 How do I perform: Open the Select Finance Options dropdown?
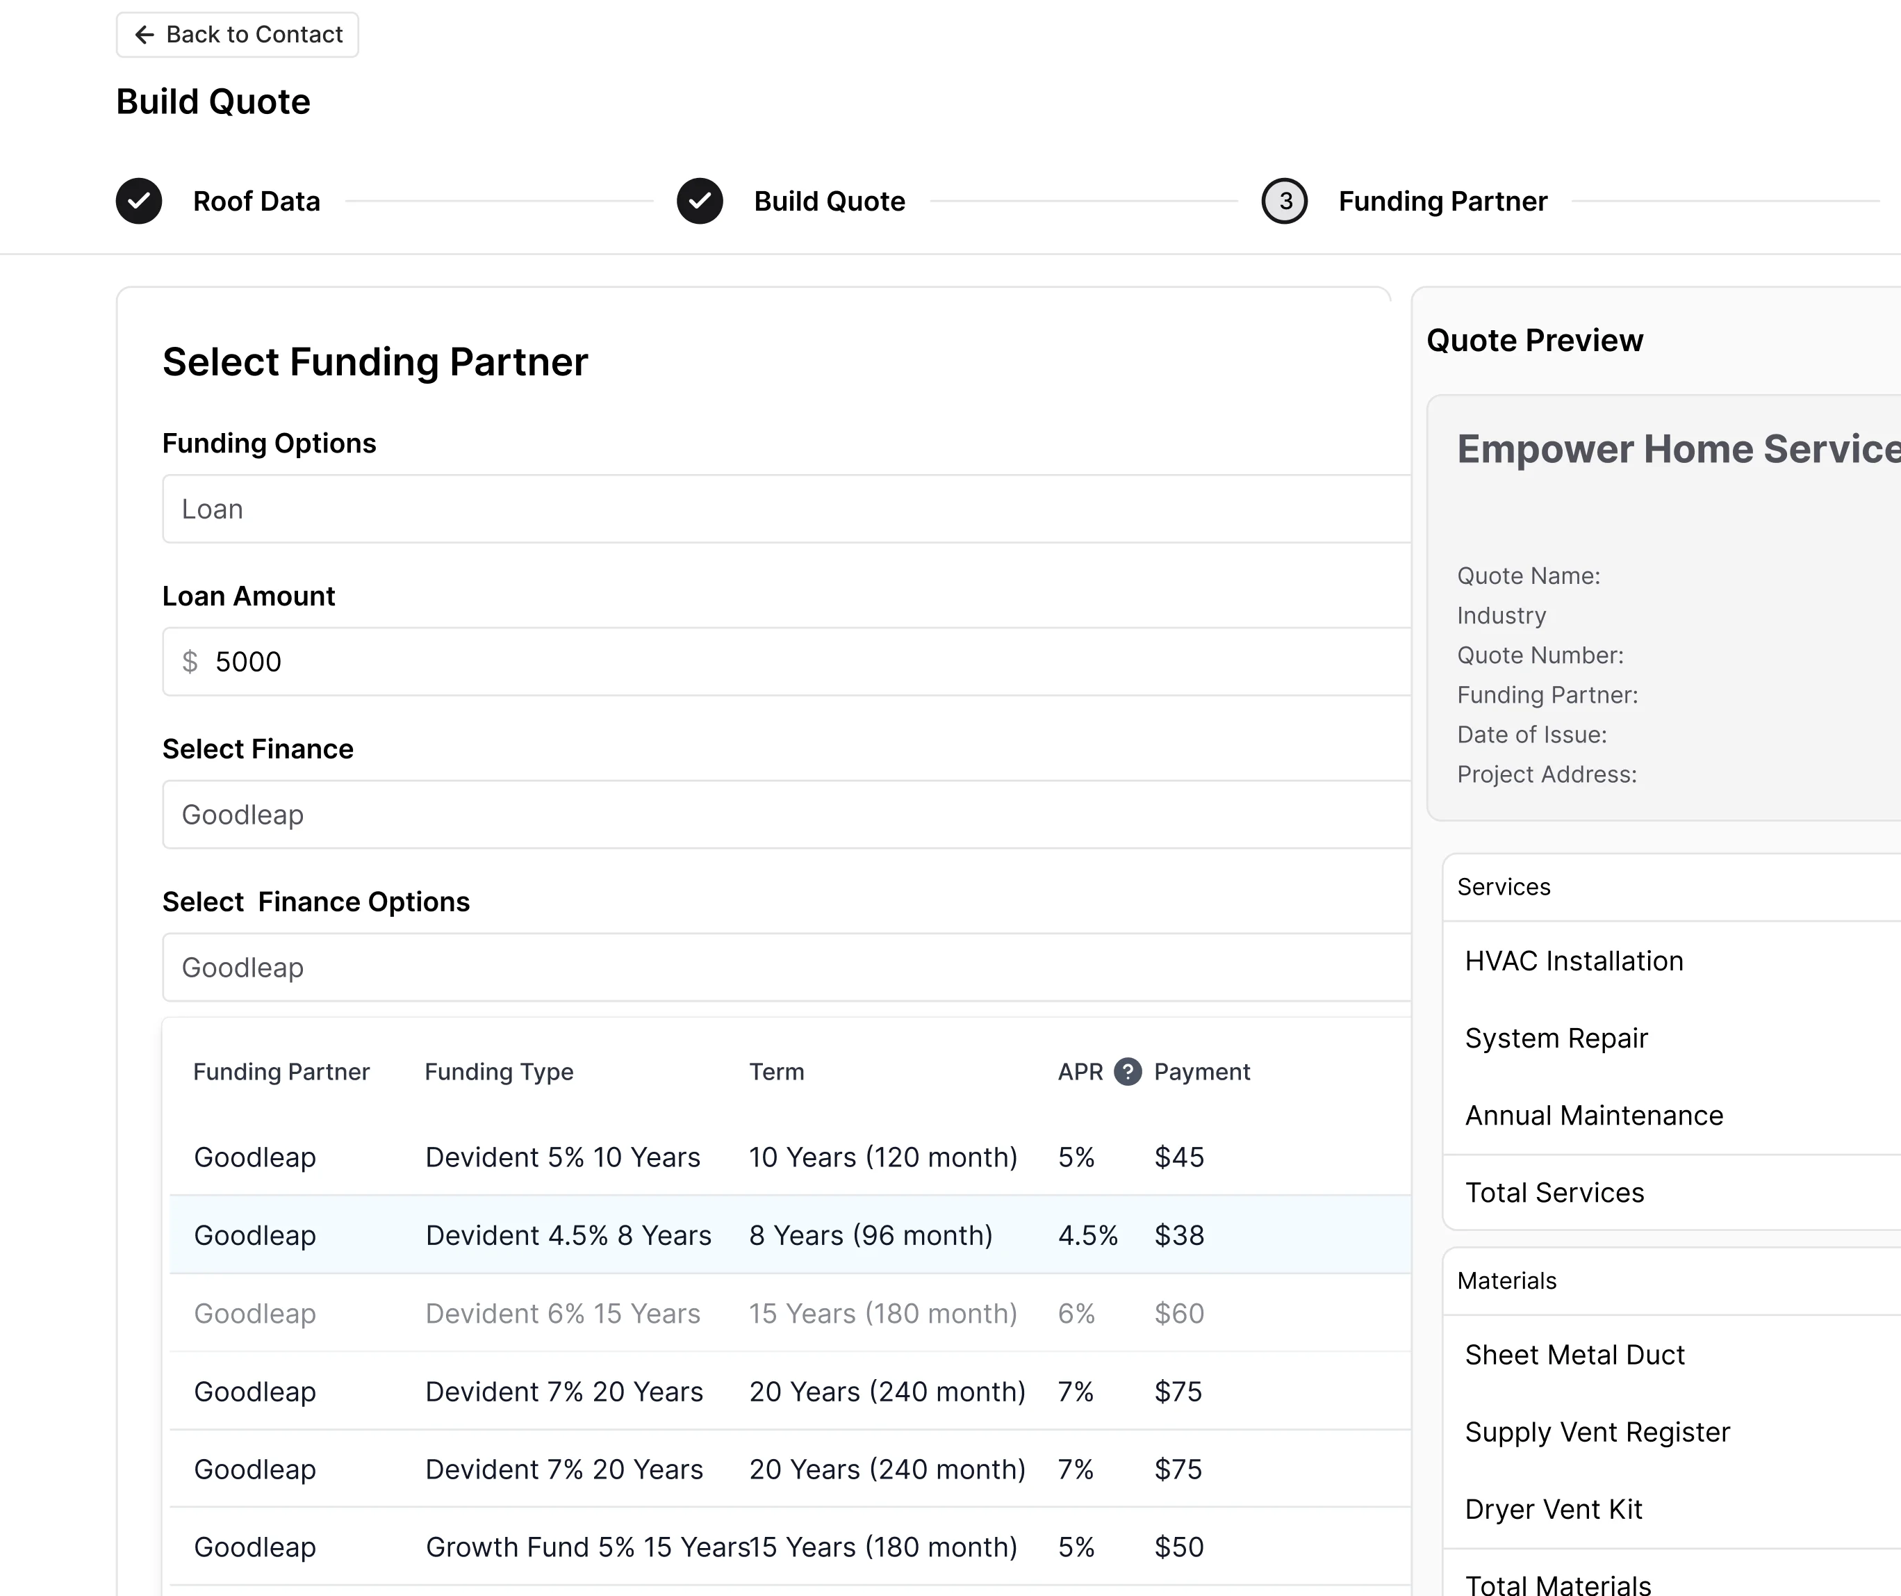click(x=787, y=968)
